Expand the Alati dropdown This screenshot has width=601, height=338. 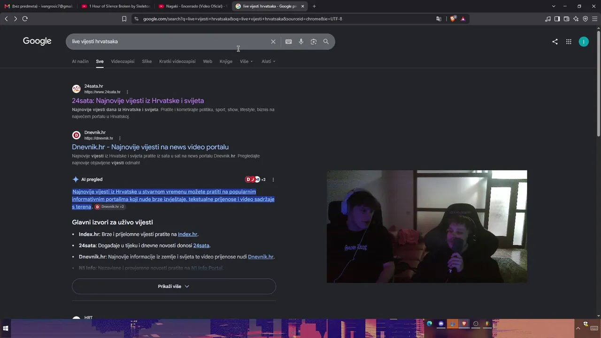[x=269, y=61]
